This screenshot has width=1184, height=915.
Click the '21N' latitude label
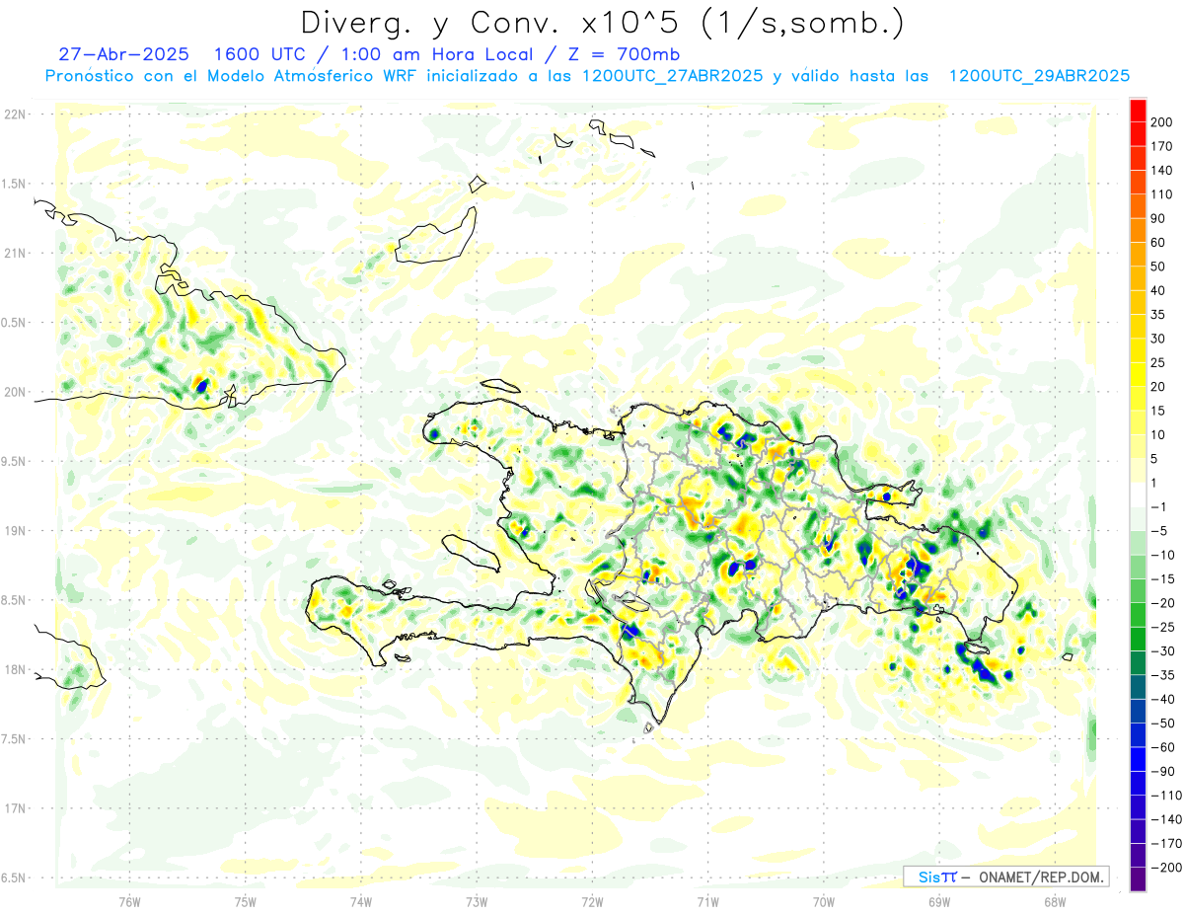point(14,254)
